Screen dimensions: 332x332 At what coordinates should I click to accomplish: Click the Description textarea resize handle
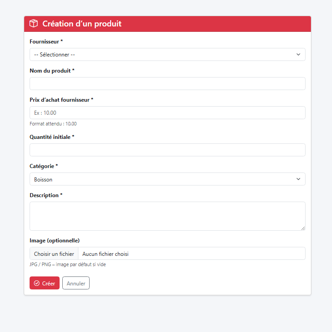click(x=303, y=228)
